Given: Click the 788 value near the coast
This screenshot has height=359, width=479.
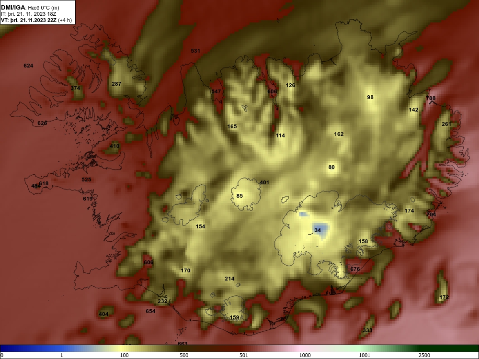Looking at the screenshot, I should 431,98.
